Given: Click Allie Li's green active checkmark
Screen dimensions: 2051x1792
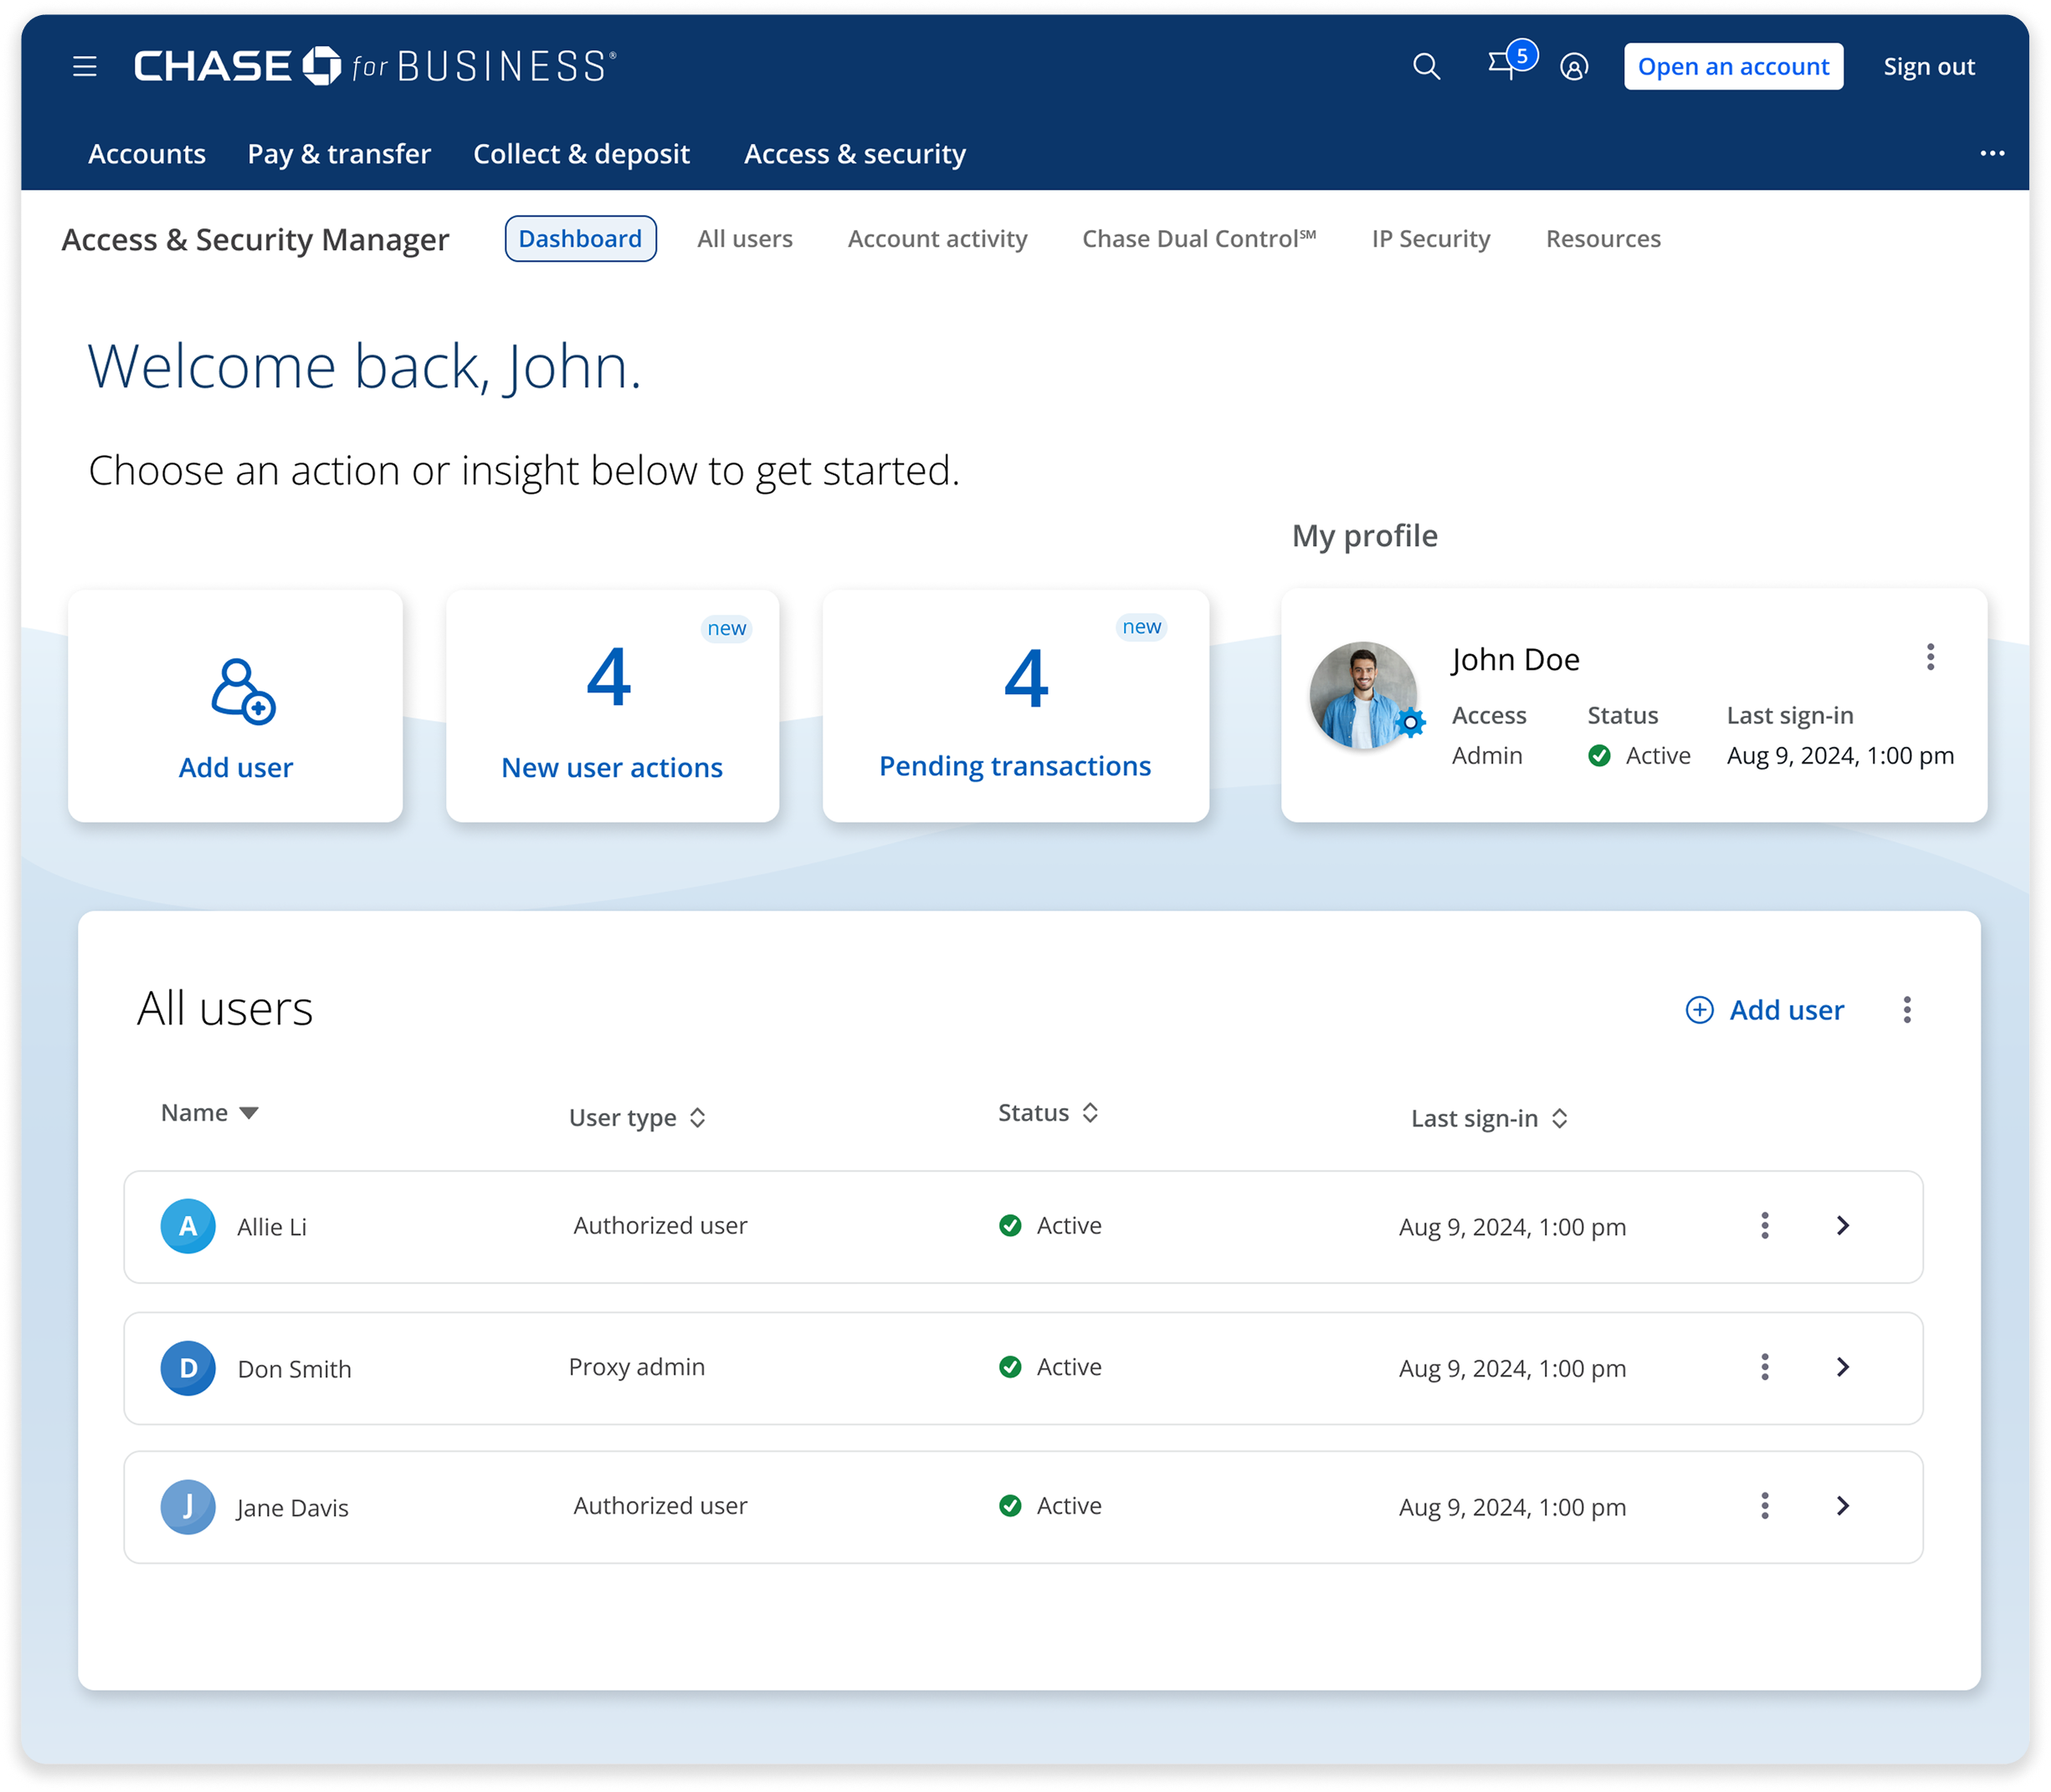Looking at the screenshot, I should [x=1011, y=1226].
